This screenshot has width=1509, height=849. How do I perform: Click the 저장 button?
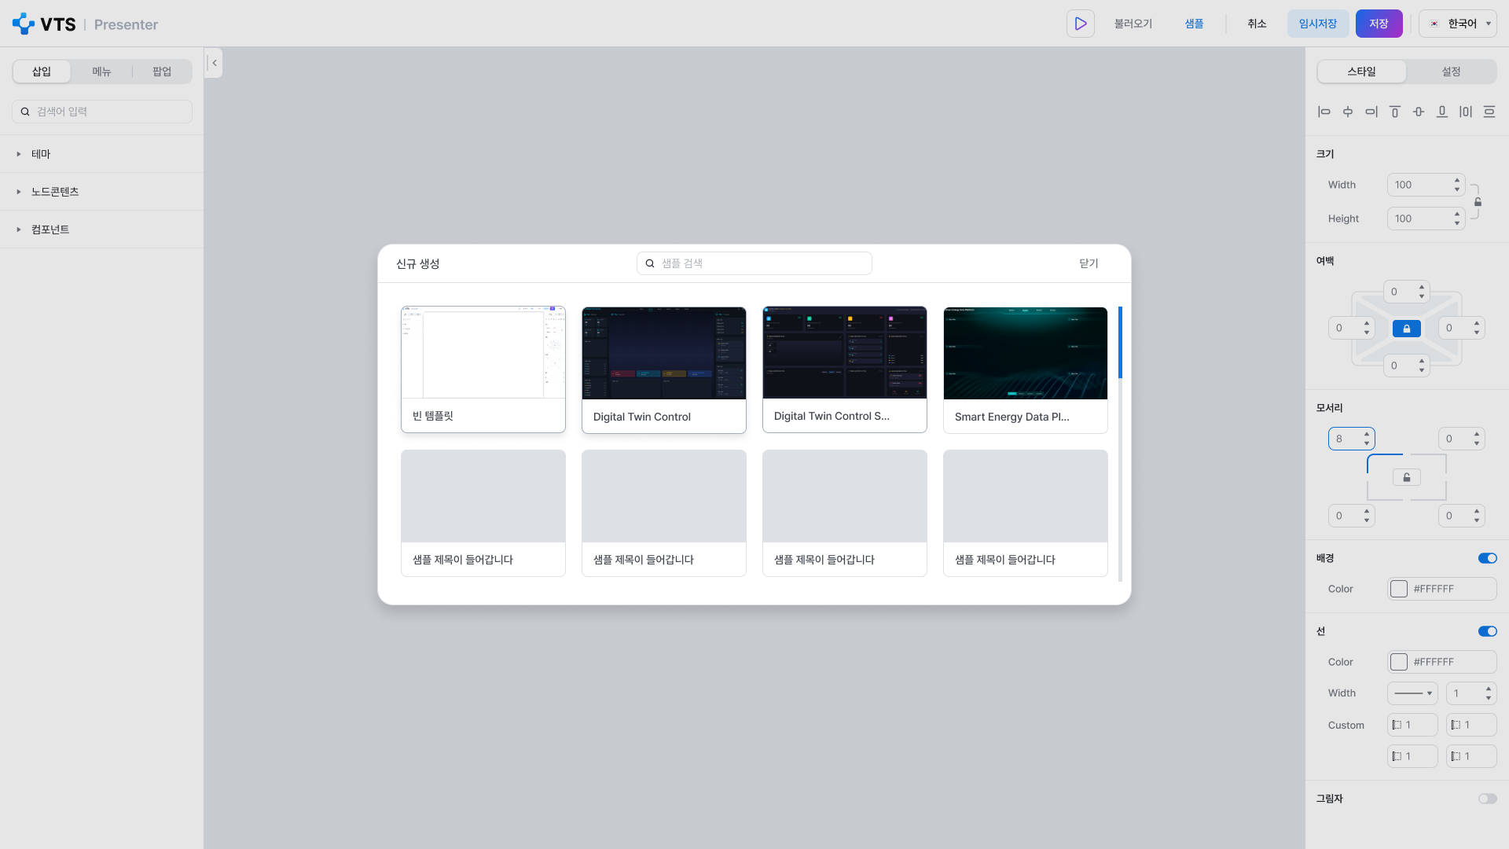[x=1379, y=24]
